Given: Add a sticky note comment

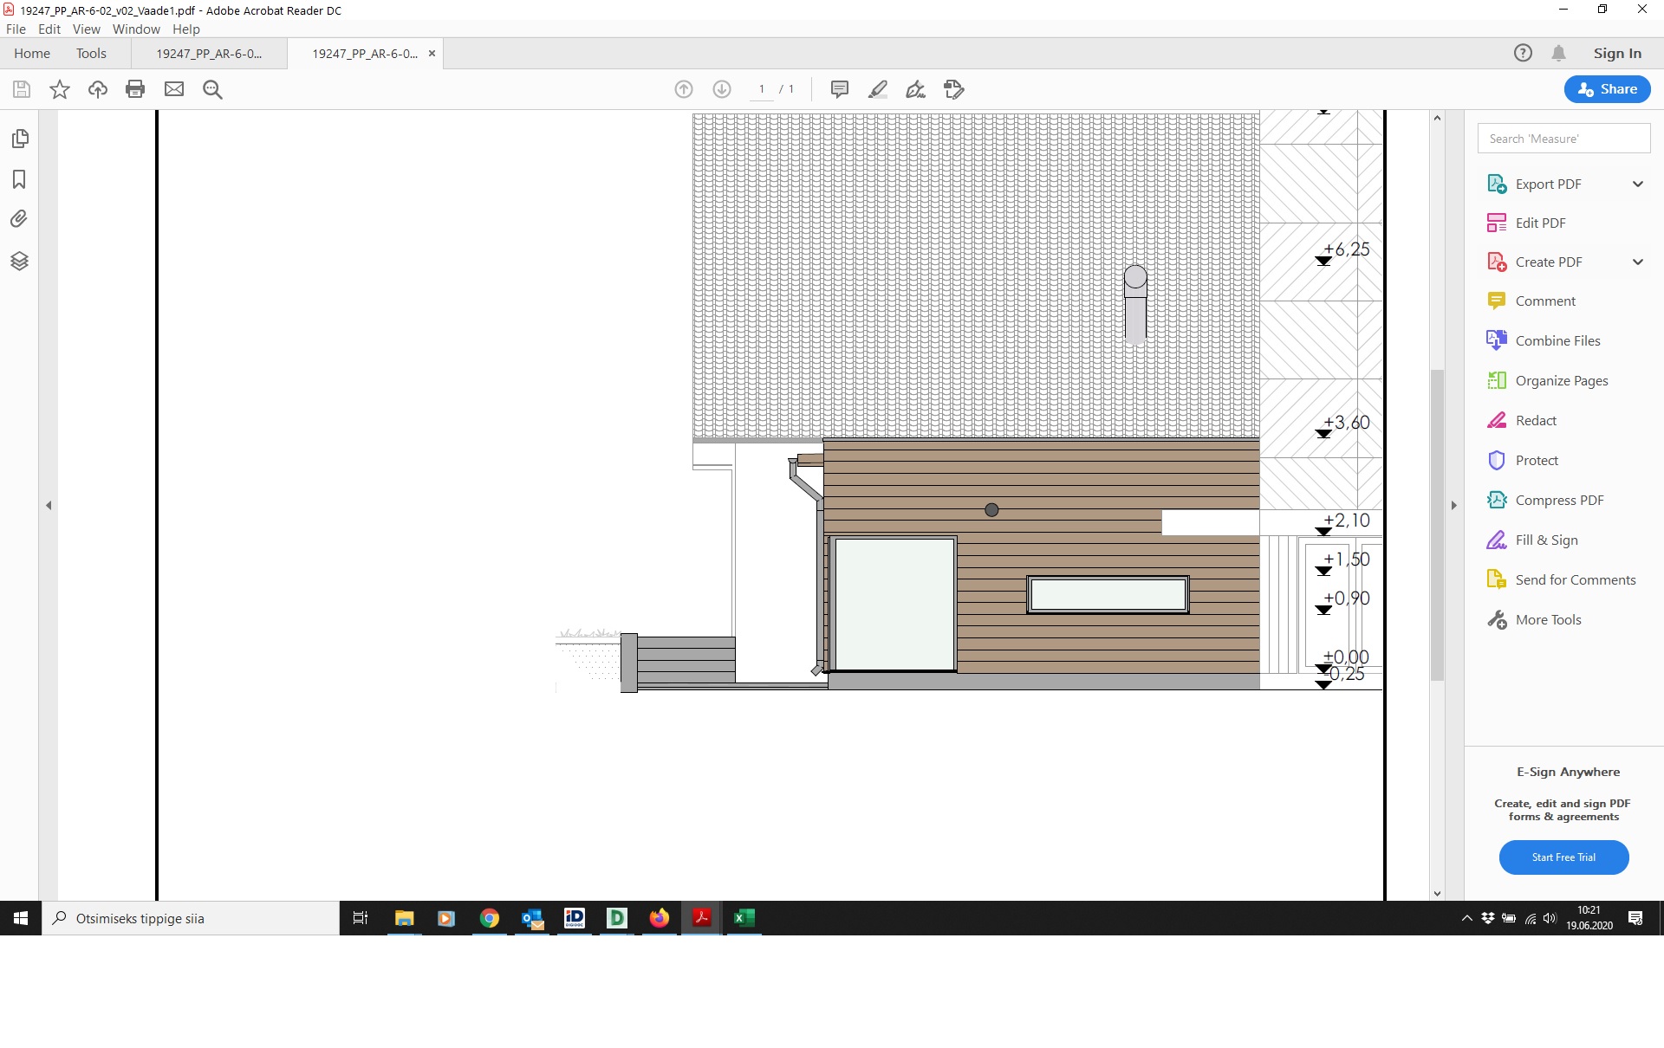Looking at the screenshot, I should [x=839, y=89].
